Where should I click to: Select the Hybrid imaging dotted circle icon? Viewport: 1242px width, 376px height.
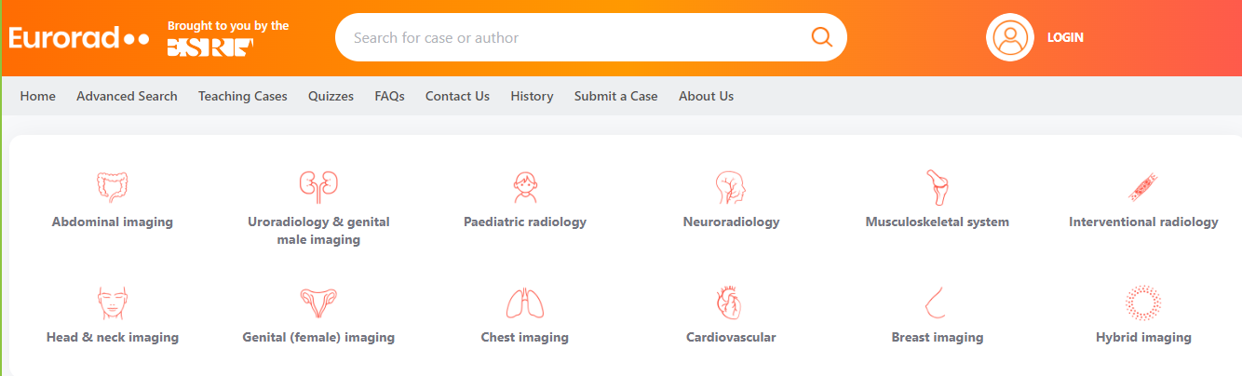1143,302
